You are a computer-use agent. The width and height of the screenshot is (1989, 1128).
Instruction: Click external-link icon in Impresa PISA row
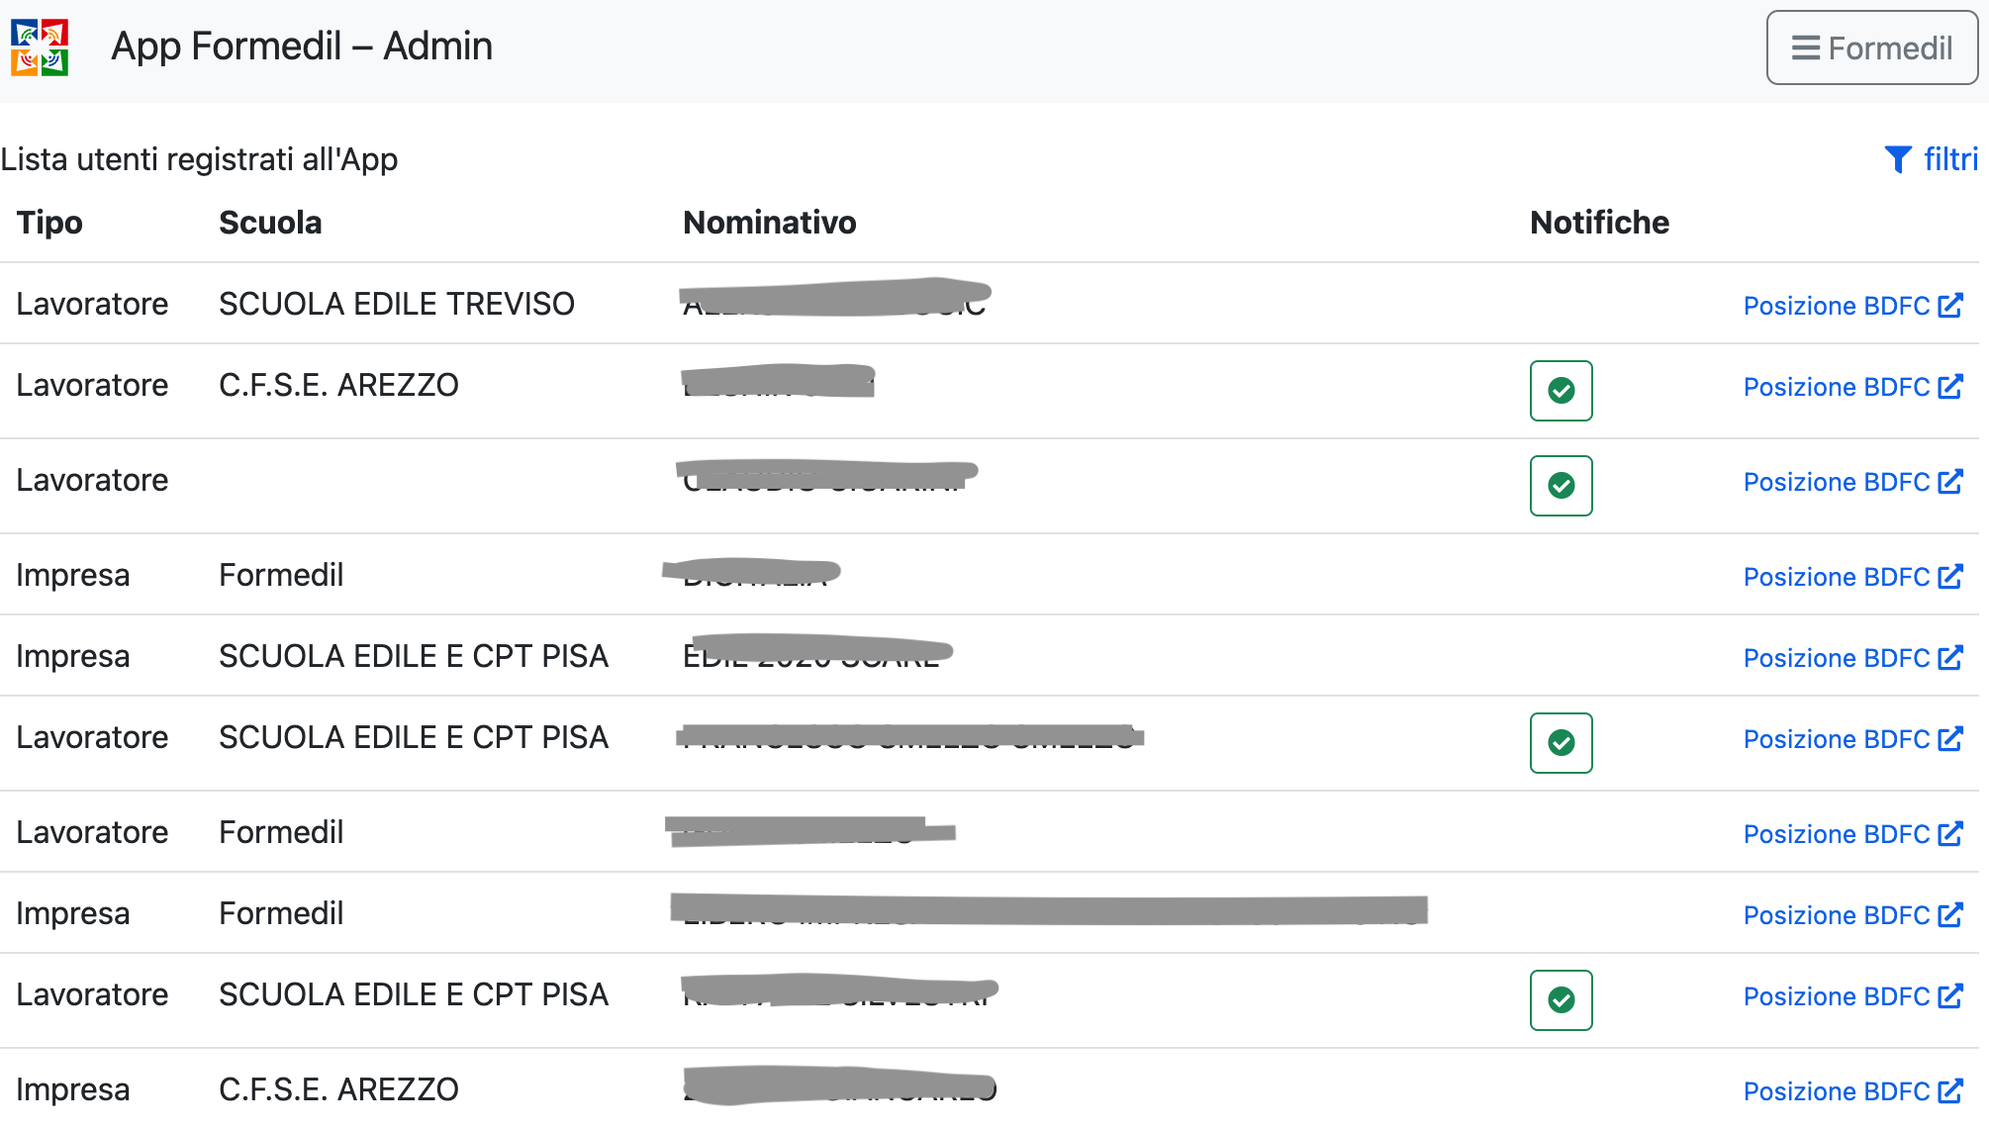pyautogui.click(x=1950, y=658)
